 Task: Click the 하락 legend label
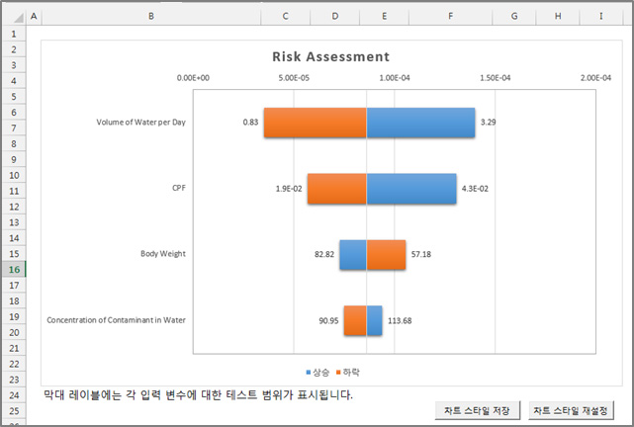tap(350, 372)
